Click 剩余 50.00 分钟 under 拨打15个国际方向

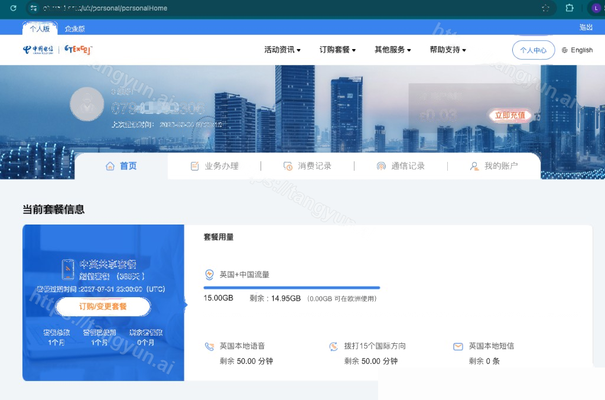tap(371, 362)
